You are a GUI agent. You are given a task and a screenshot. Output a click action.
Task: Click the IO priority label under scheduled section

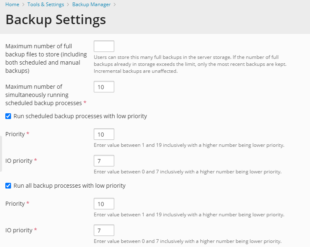tap(19, 161)
